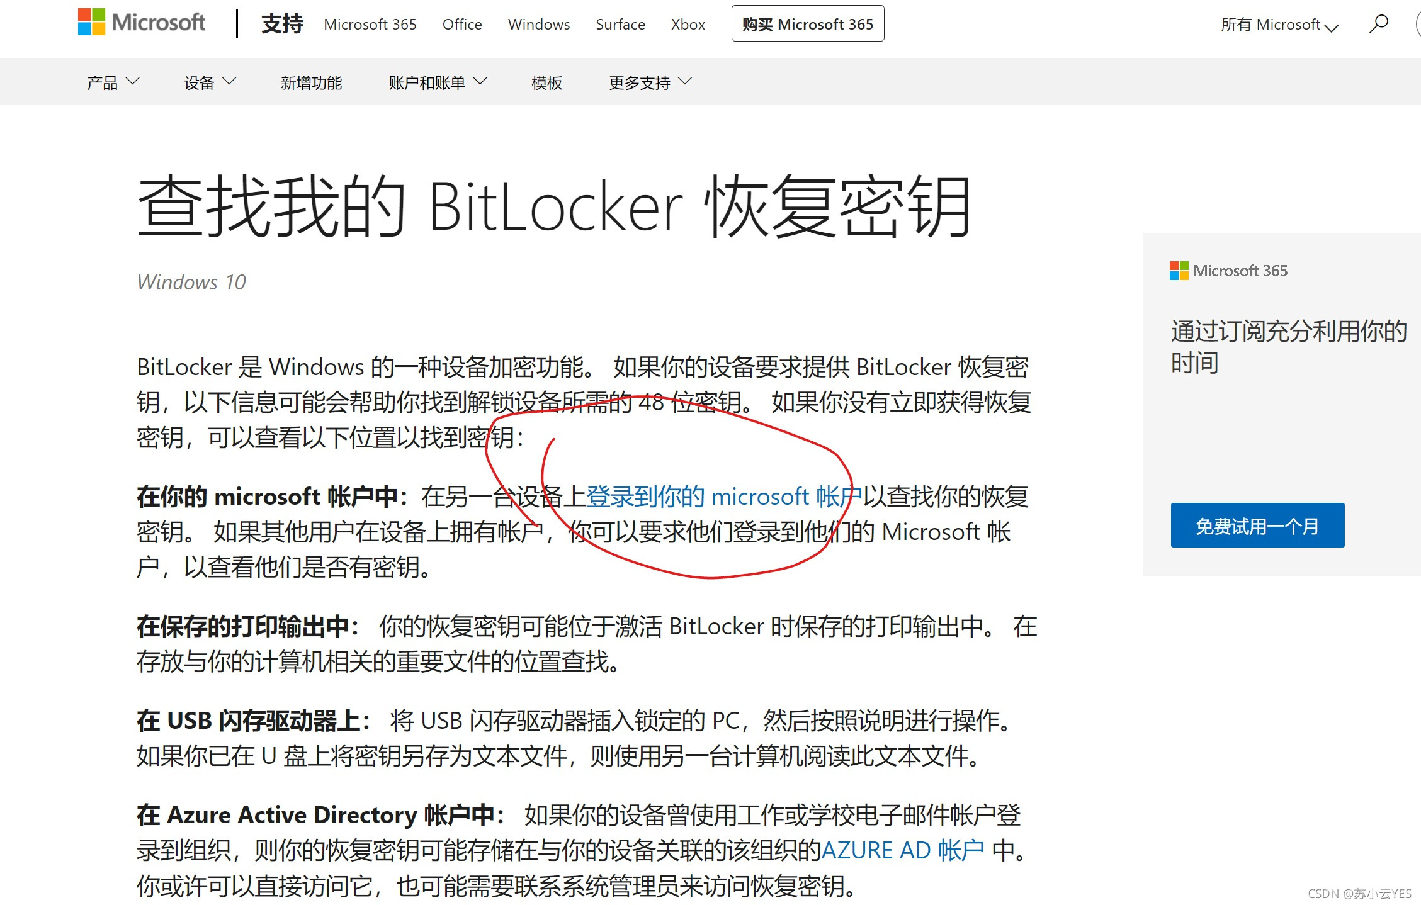Click the Microsoft logo in header

click(x=141, y=23)
